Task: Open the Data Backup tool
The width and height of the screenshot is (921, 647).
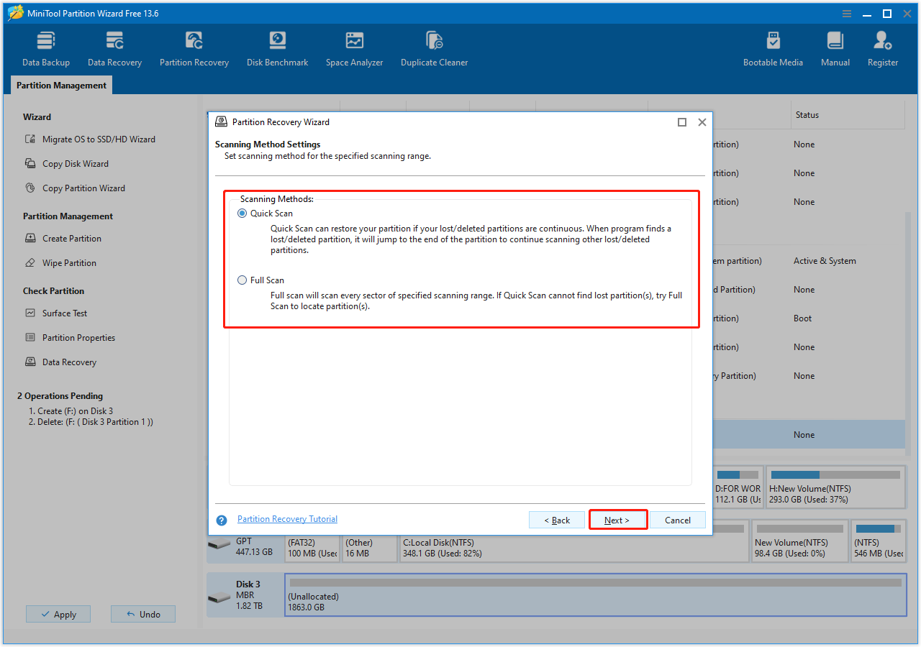Action: 45,47
